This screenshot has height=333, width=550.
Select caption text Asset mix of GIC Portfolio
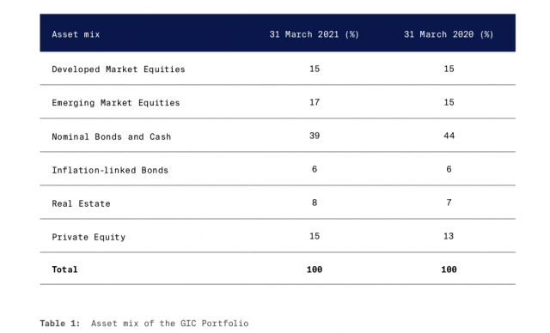click(170, 324)
